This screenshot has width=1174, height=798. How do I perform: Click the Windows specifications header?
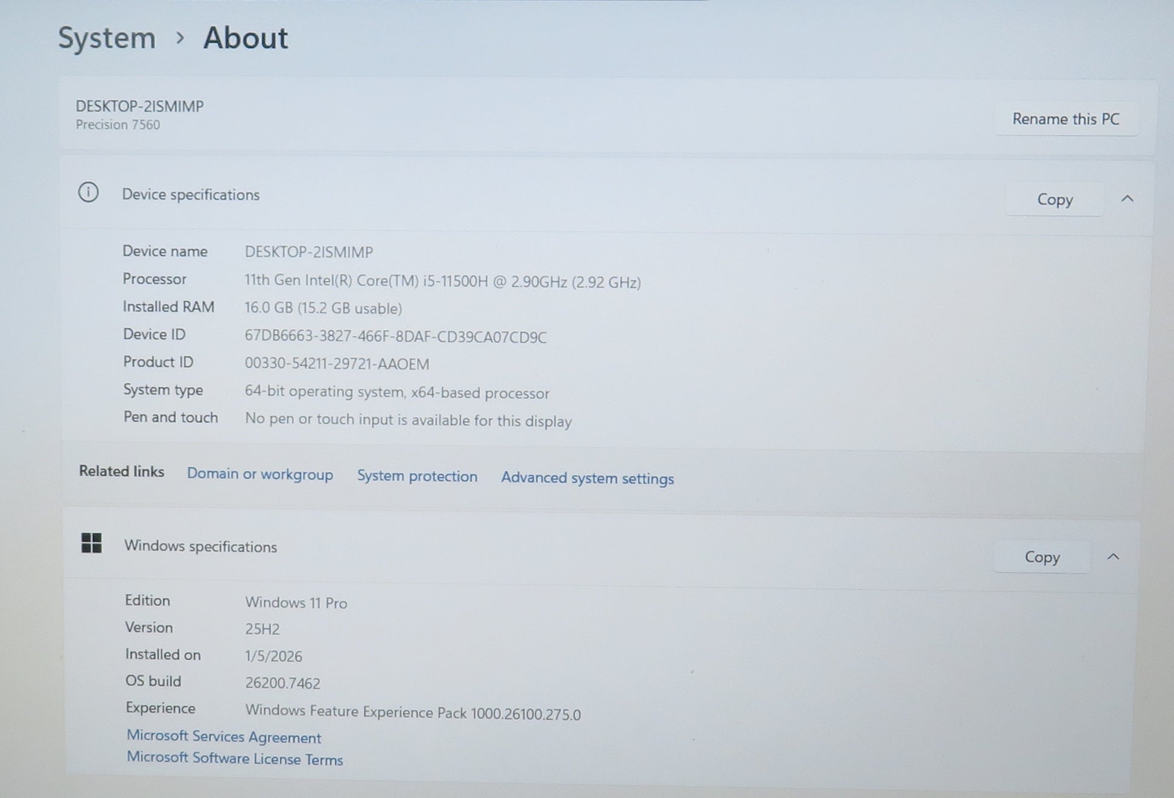[200, 546]
